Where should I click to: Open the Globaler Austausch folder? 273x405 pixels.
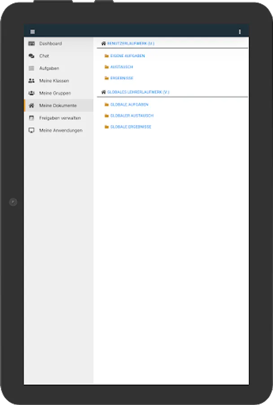(x=132, y=116)
